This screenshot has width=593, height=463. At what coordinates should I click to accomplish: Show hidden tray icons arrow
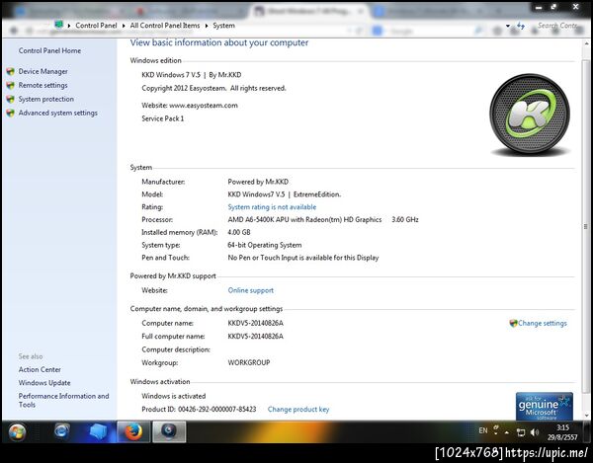[x=507, y=432]
